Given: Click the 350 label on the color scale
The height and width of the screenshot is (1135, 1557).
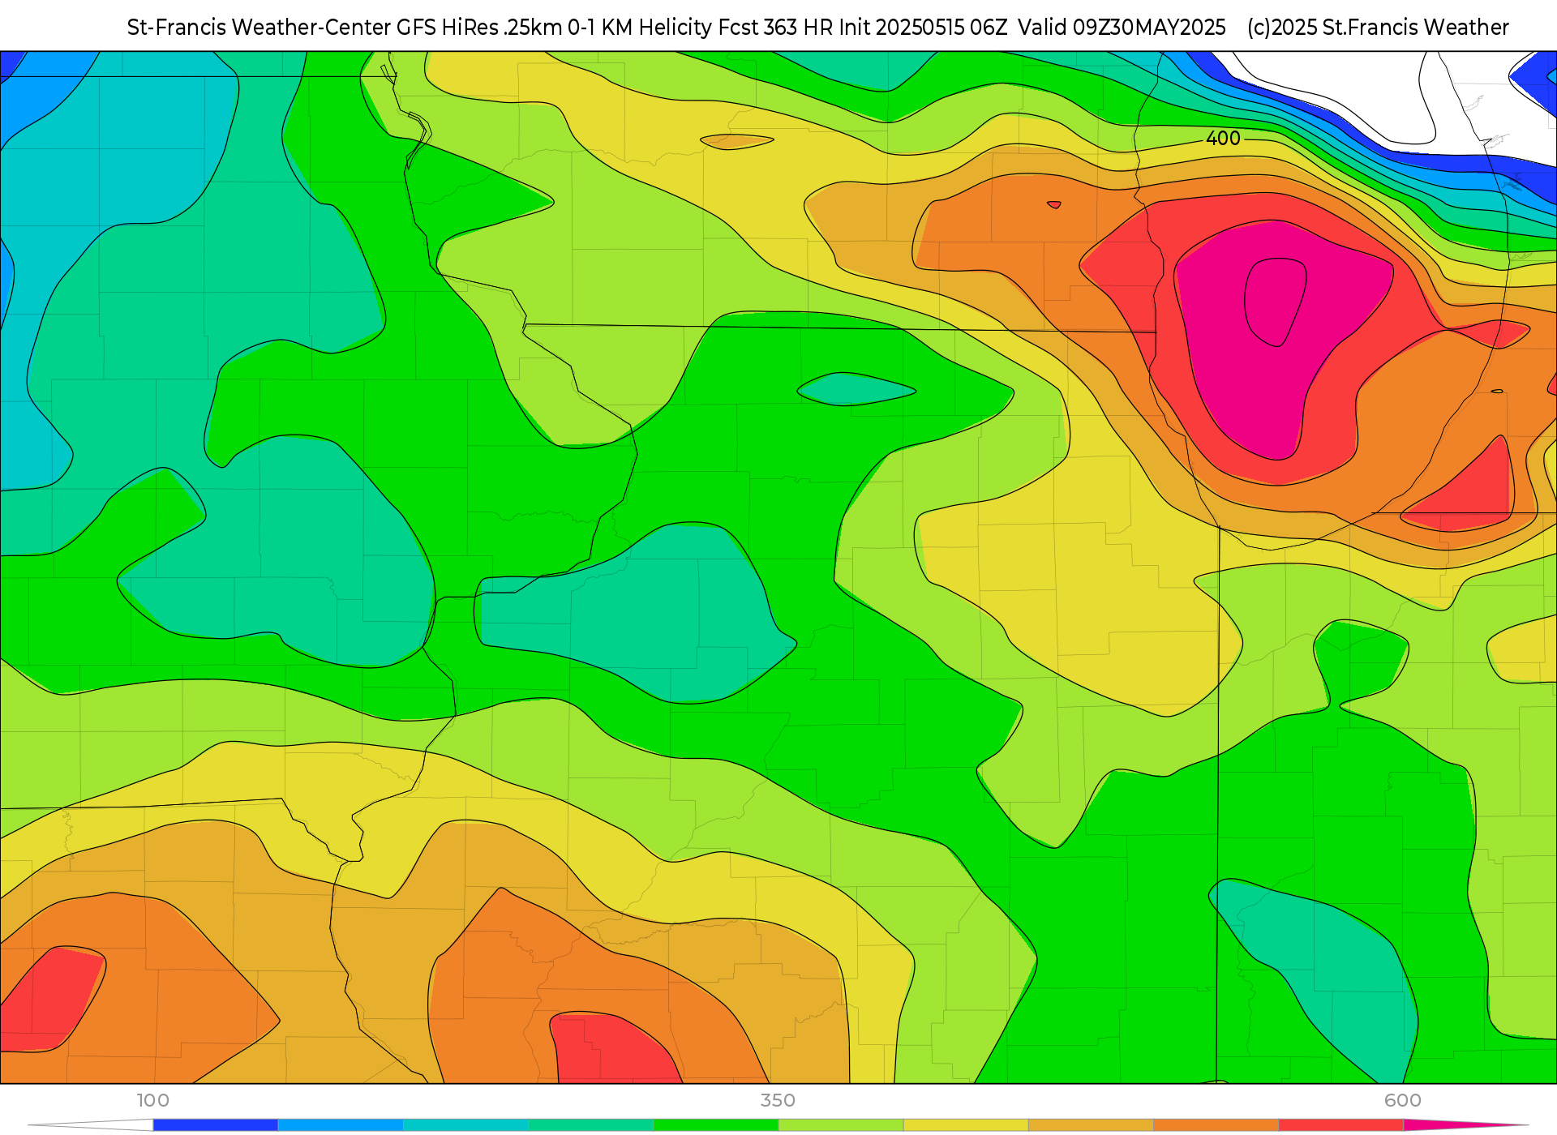Looking at the screenshot, I should click(778, 1100).
